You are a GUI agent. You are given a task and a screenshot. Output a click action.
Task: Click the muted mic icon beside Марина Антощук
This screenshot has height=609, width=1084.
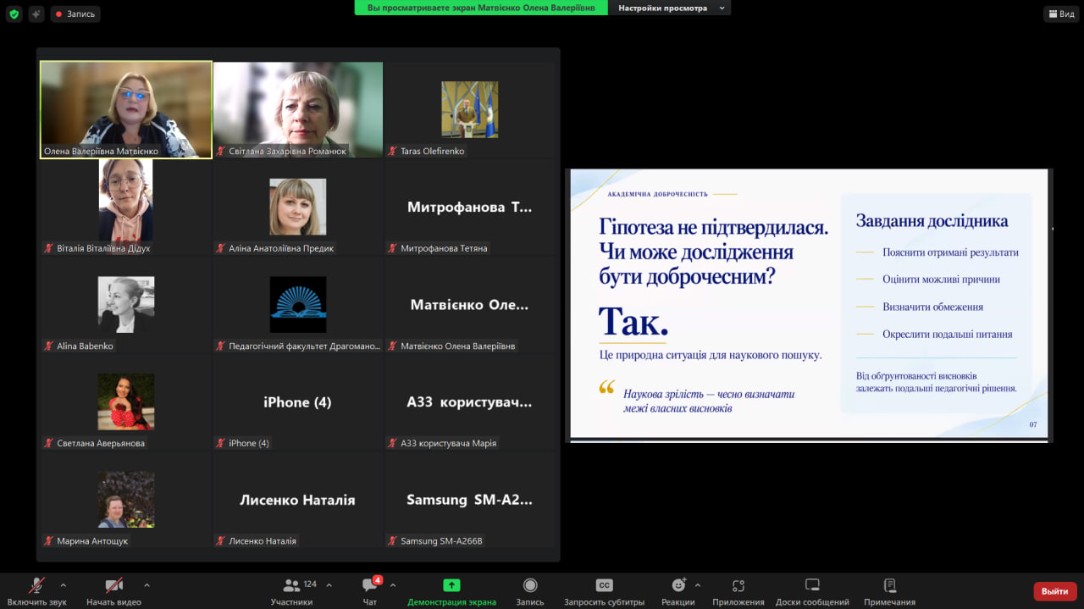[49, 540]
